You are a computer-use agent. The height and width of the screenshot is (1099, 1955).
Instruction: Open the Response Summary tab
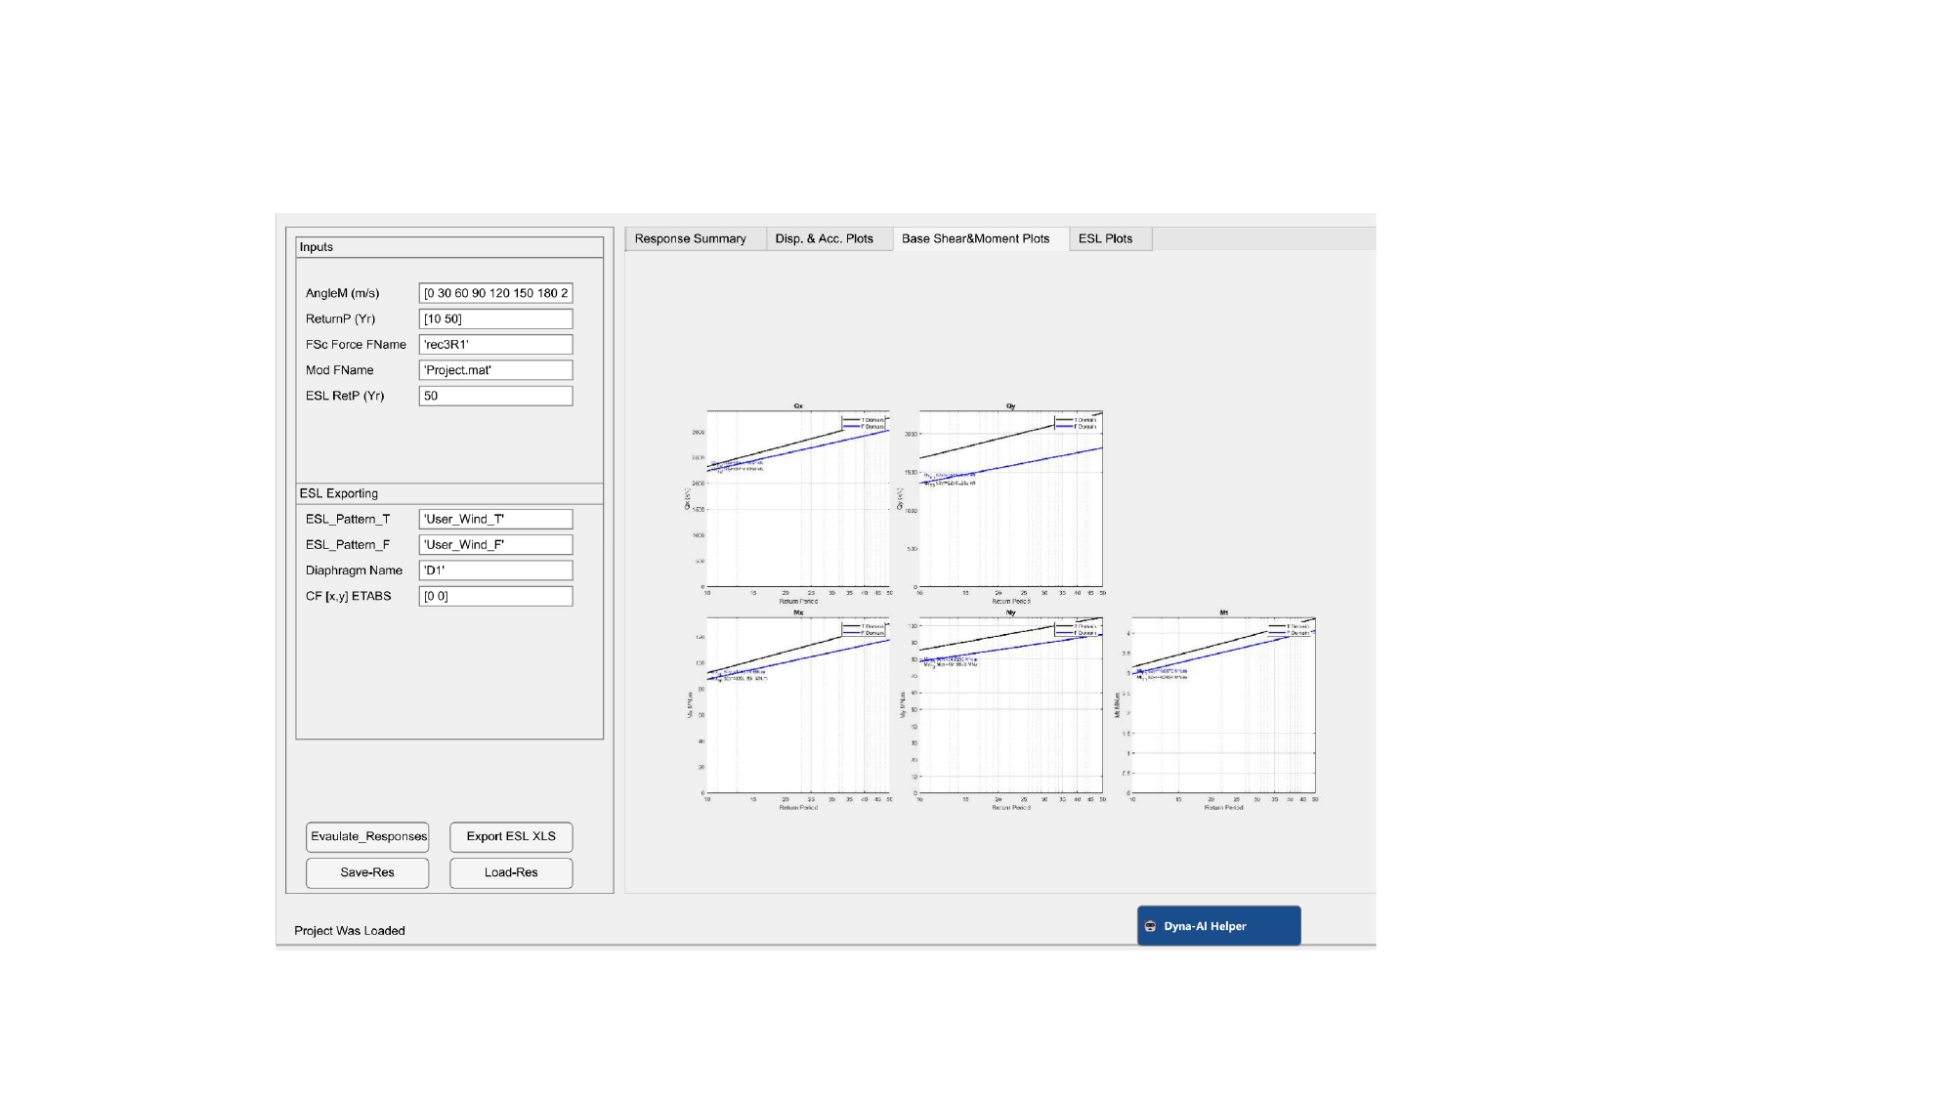pyautogui.click(x=690, y=238)
